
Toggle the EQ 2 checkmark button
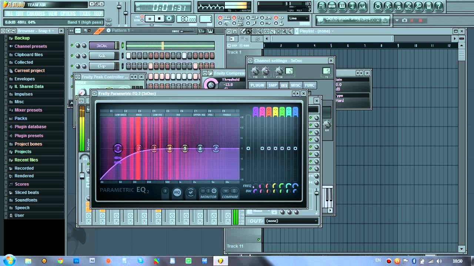[x=191, y=192]
